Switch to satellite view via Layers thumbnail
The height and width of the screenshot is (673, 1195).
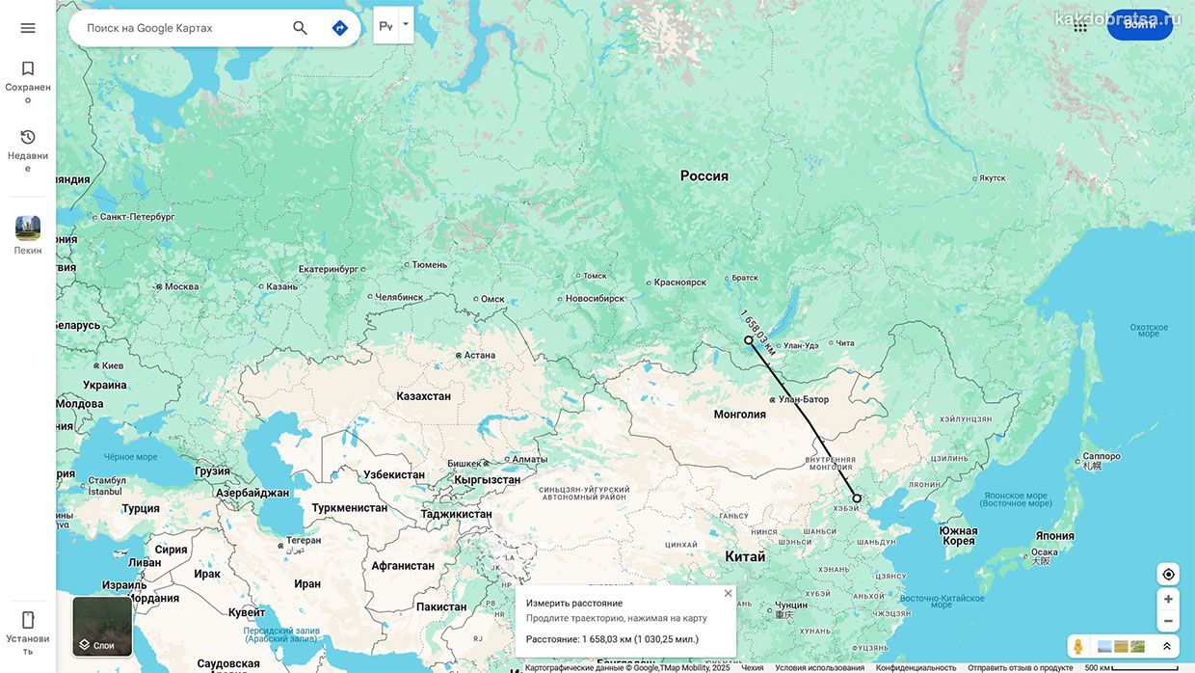point(102,627)
